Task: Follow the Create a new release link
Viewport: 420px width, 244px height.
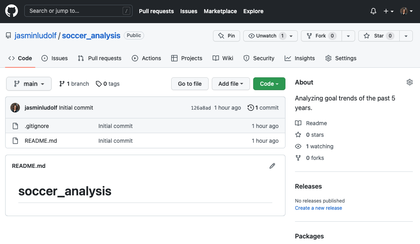Action: pyautogui.click(x=318, y=208)
